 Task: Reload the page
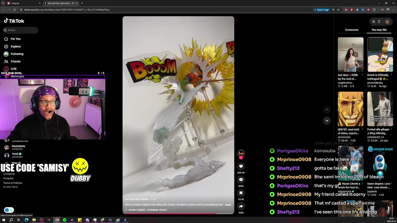(14, 10)
